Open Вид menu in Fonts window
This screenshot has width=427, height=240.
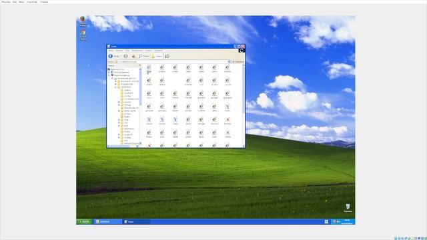click(127, 51)
